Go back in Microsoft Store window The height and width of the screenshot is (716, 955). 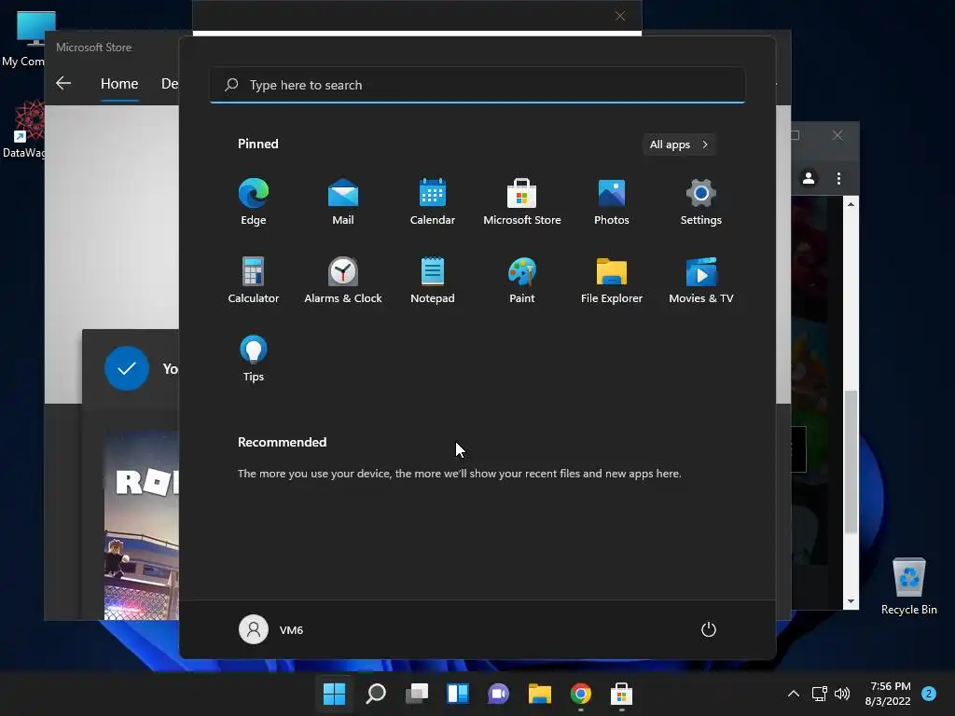63,83
